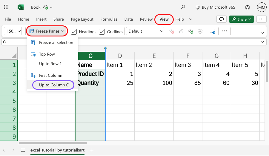269x156 pixels.
Task: Select the Quantity cell
Action: 90,83
